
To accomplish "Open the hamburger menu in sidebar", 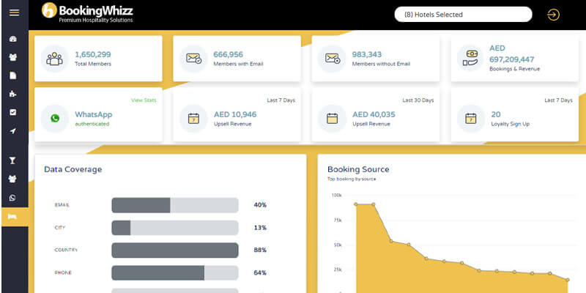I will (14, 12).
